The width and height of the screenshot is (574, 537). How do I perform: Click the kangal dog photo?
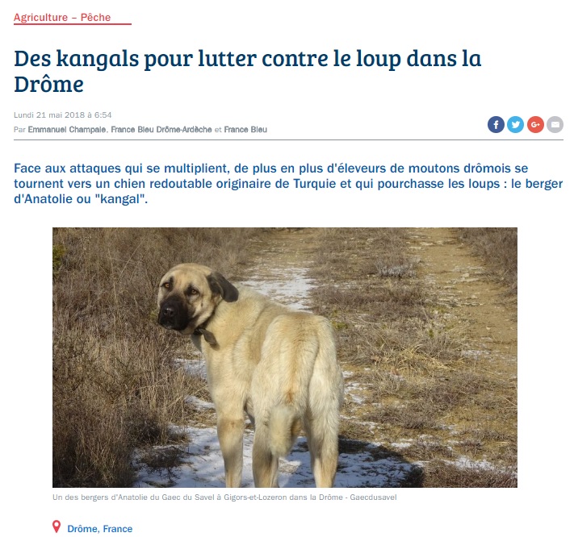point(285,357)
